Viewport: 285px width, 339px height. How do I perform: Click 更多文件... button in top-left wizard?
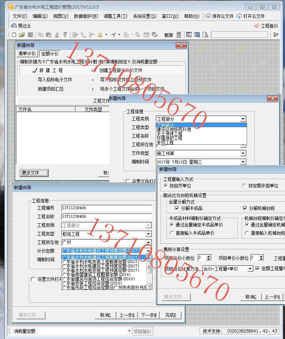(34, 173)
